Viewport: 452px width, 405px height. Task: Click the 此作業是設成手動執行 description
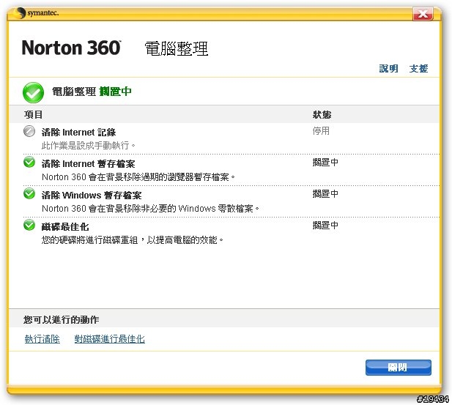point(88,146)
